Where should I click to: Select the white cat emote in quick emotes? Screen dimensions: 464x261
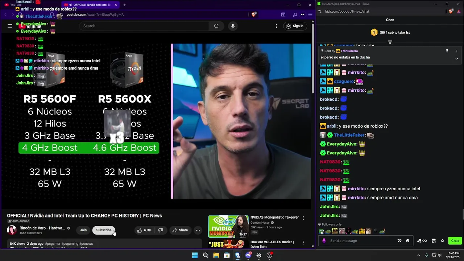[x=368, y=231]
